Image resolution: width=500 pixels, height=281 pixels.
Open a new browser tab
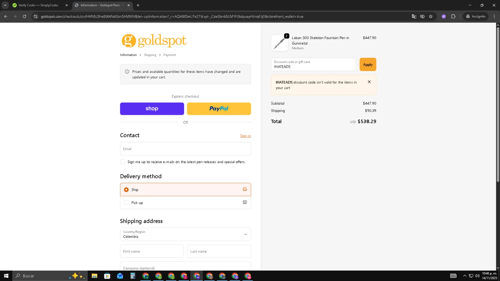(138, 5)
